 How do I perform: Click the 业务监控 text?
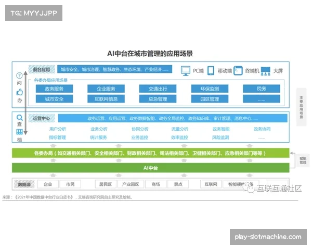point(140,137)
